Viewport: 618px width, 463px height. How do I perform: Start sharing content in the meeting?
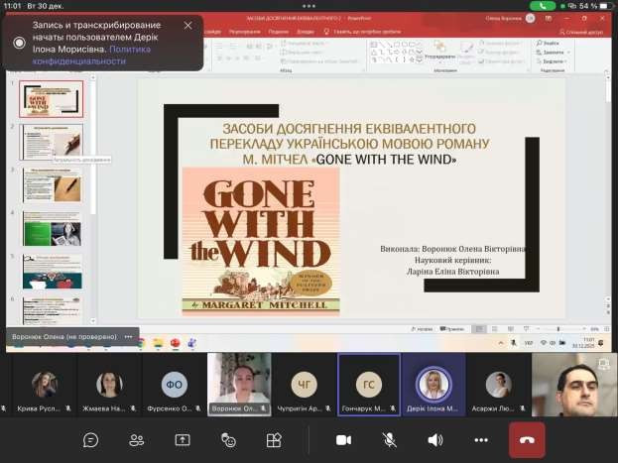click(x=183, y=439)
